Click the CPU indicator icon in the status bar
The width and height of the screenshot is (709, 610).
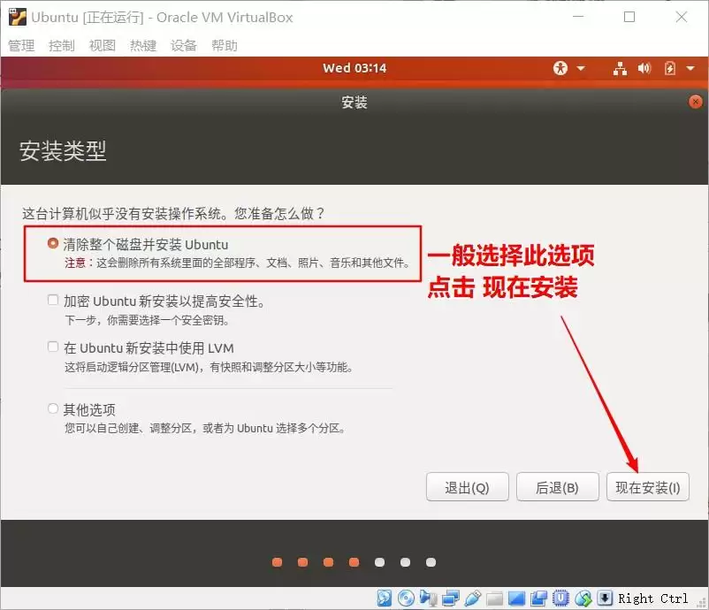coord(560,599)
